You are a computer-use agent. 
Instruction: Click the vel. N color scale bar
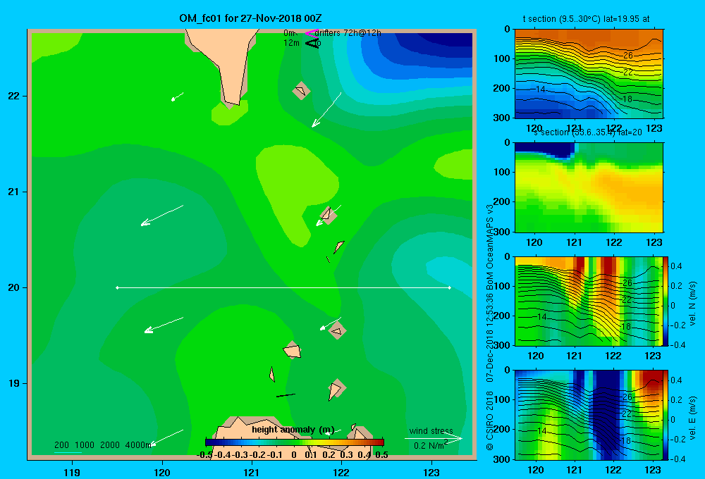[666, 301]
